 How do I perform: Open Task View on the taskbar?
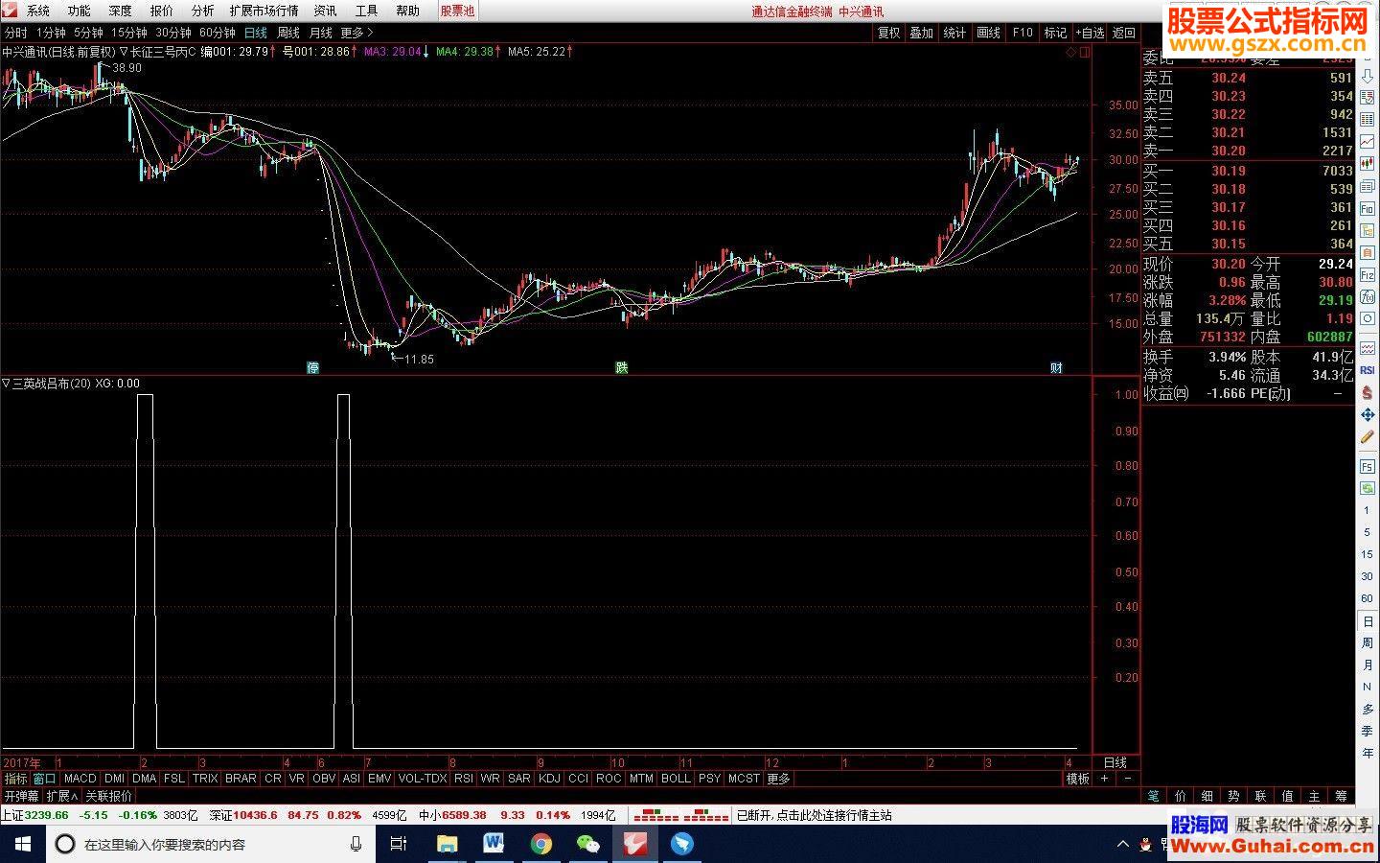point(399,844)
